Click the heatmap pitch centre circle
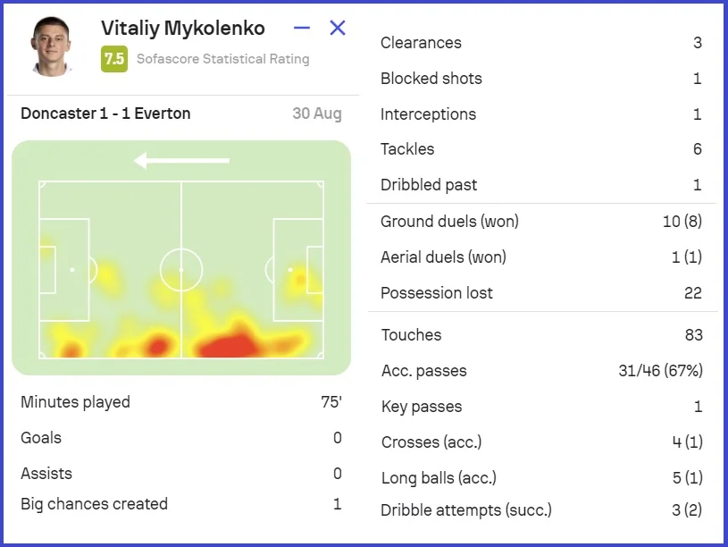Screen dimensions: 728x547 (x=181, y=269)
